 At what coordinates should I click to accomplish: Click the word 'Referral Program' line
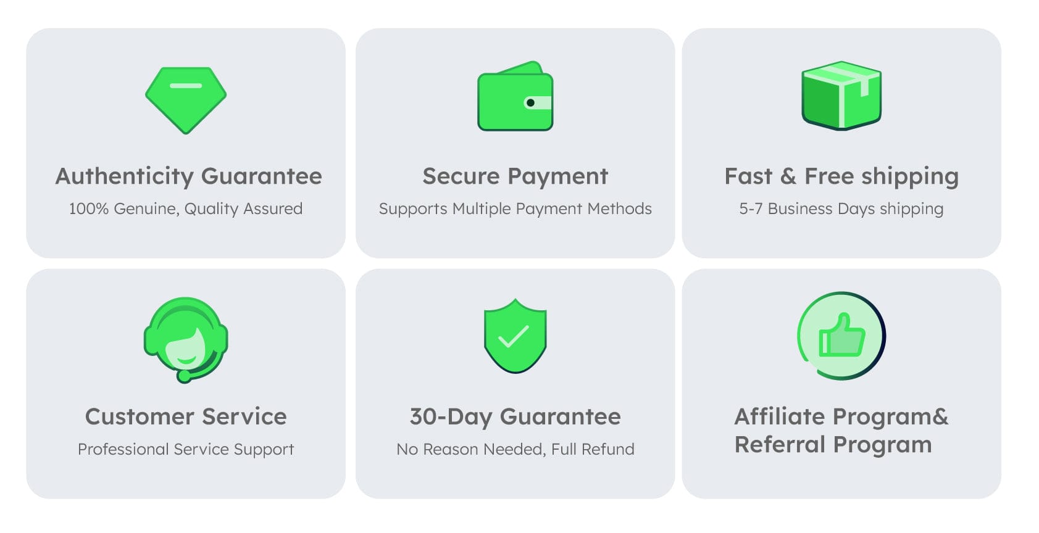[833, 445]
